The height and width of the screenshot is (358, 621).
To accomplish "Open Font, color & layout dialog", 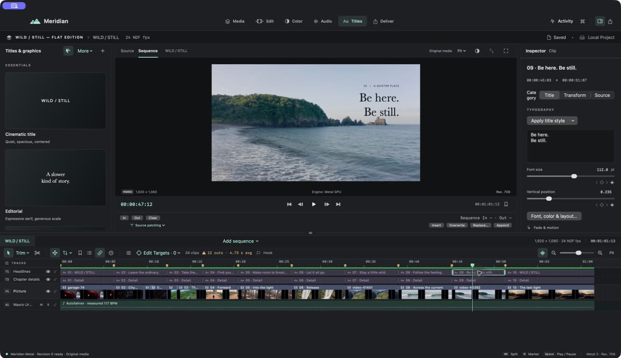I will point(554,216).
